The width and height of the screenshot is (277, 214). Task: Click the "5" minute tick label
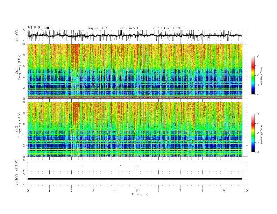pyautogui.click(x=137, y=191)
